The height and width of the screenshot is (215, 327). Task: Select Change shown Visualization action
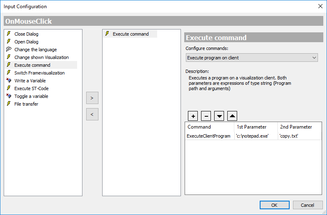(41, 57)
